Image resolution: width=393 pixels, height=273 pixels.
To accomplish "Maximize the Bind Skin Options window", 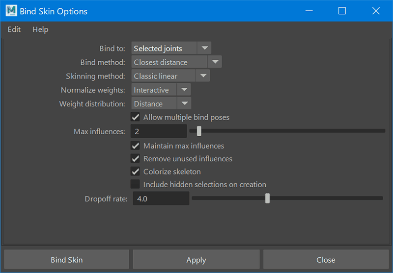I will coord(342,11).
